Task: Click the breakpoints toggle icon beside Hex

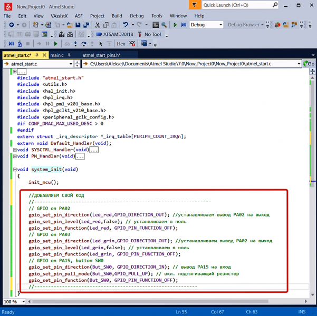Action: click(x=132, y=44)
